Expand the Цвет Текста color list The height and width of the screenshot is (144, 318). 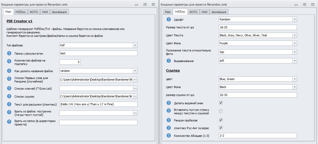[294, 35]
